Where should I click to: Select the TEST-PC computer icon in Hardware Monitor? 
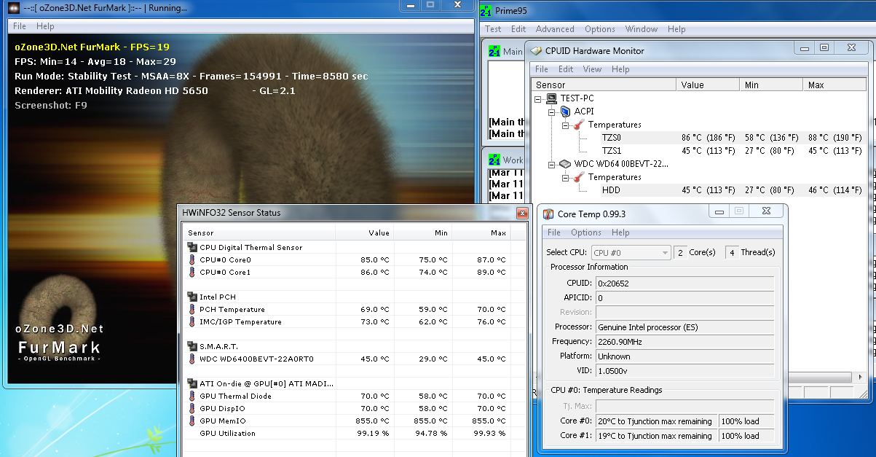(552, 98)
